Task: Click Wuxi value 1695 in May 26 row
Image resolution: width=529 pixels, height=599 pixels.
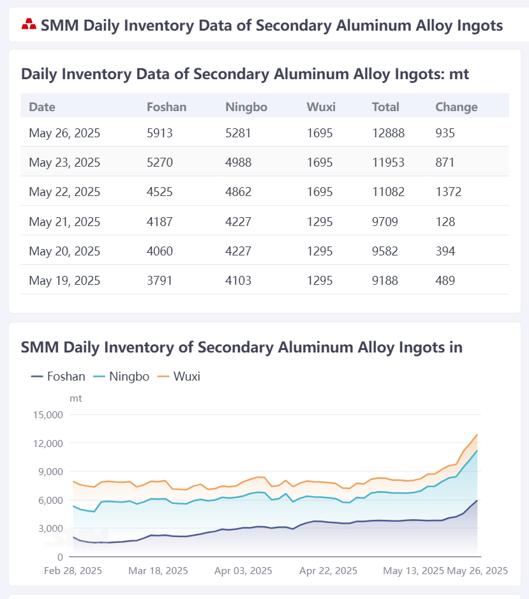Action: coord(320,133)
